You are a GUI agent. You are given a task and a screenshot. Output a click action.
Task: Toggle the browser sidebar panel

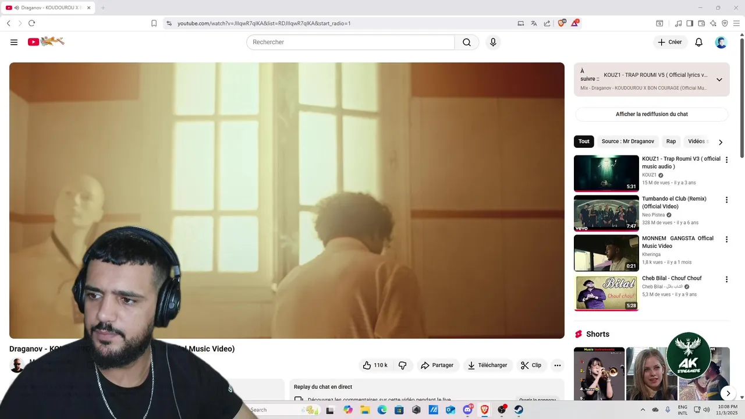click(x=690, y=23)
